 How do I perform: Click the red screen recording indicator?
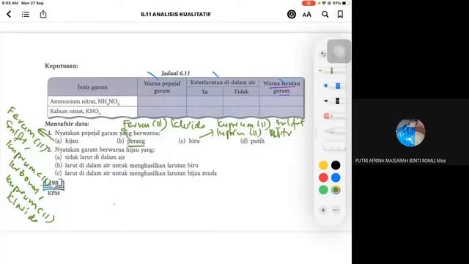click(309, 3)
